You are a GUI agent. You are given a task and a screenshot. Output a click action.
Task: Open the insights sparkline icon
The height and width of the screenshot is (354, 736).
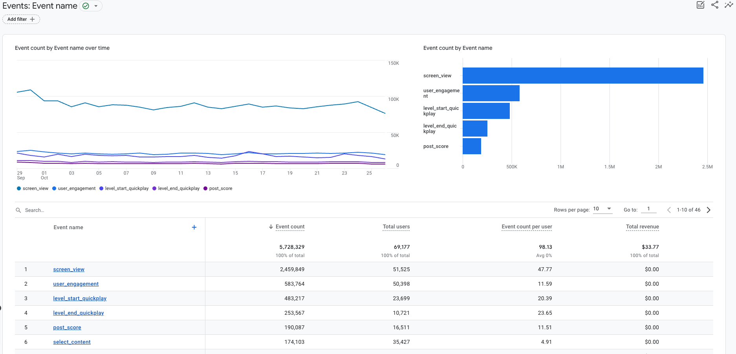(729, 5)
